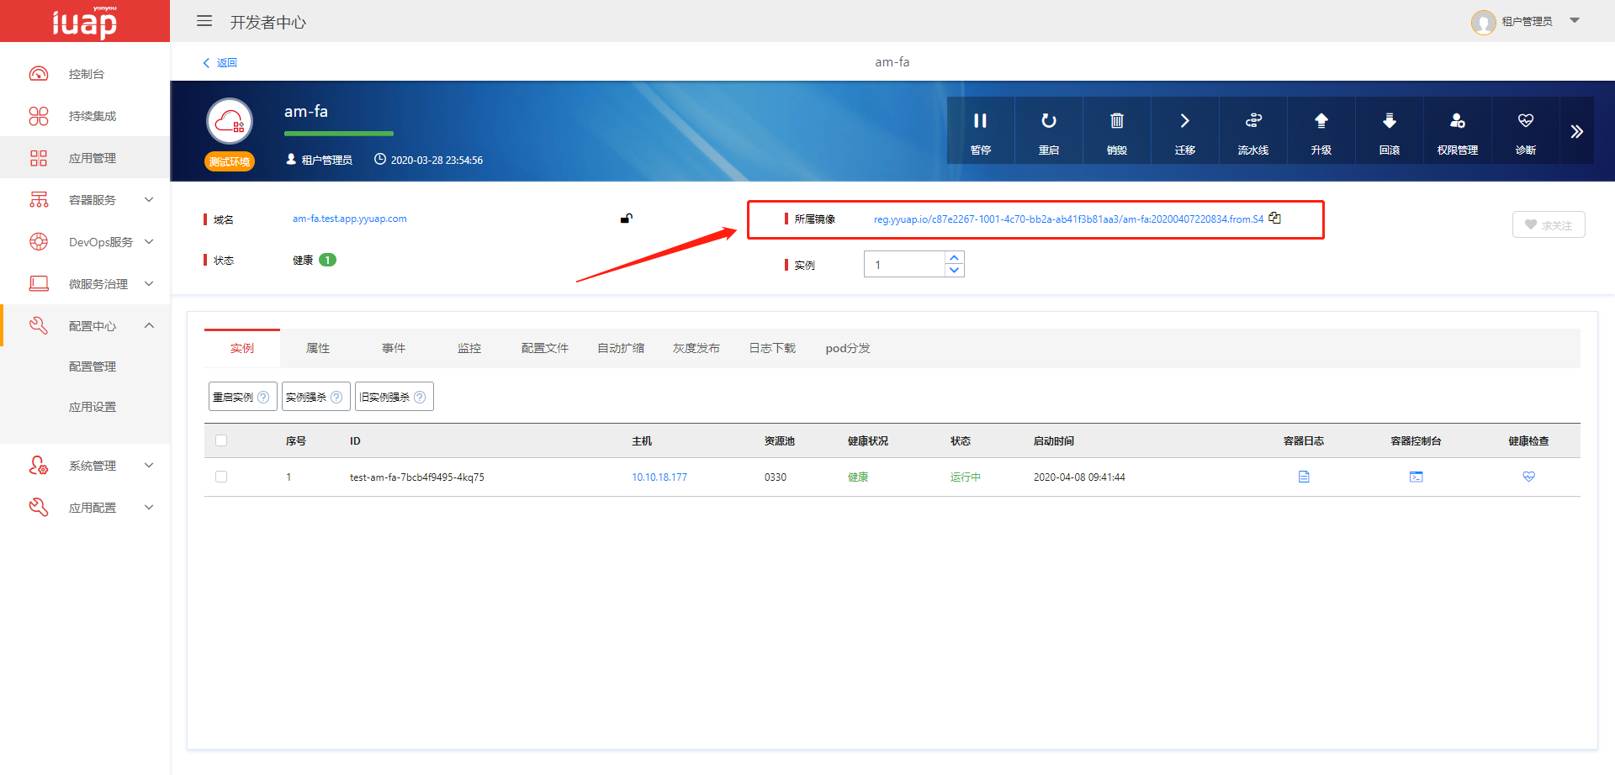The image size is (1615, 775).
Task: Open 配置管理 submenu item
Action: point(93,366)
